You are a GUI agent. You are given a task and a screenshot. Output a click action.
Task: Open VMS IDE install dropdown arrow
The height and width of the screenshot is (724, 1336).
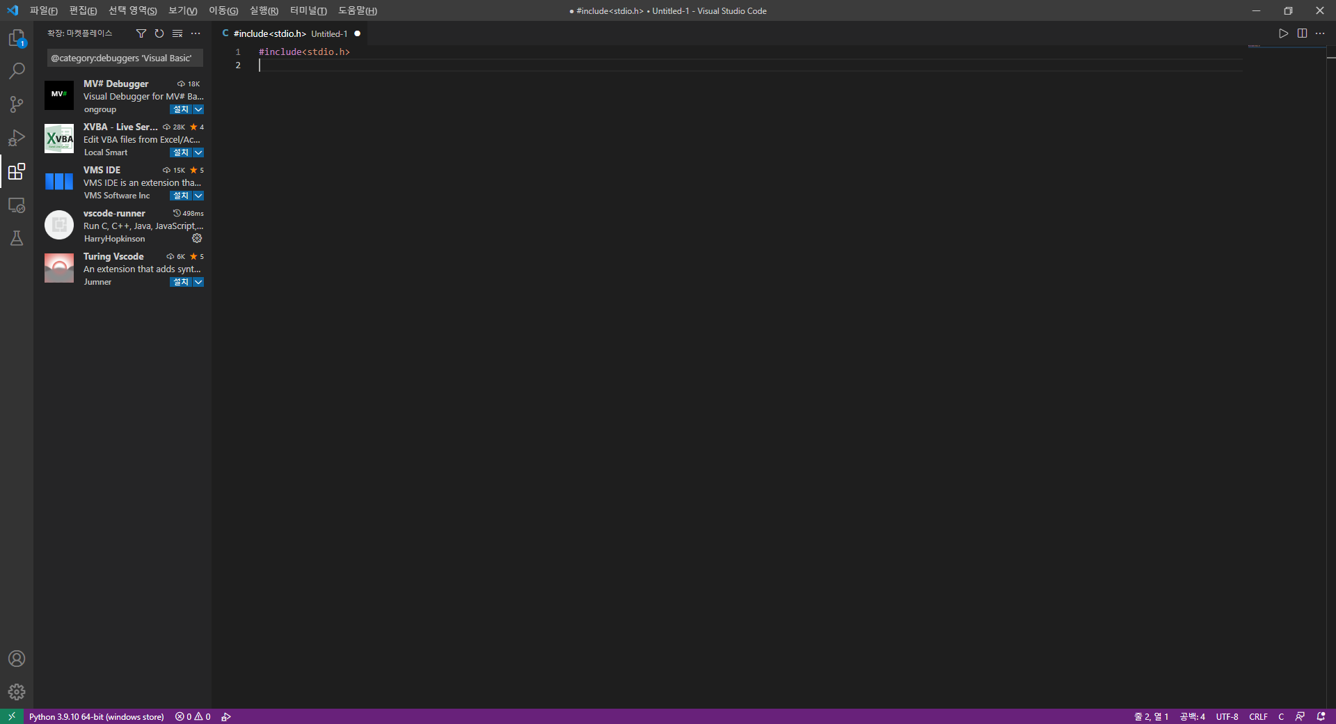click(x=198, y=196)
